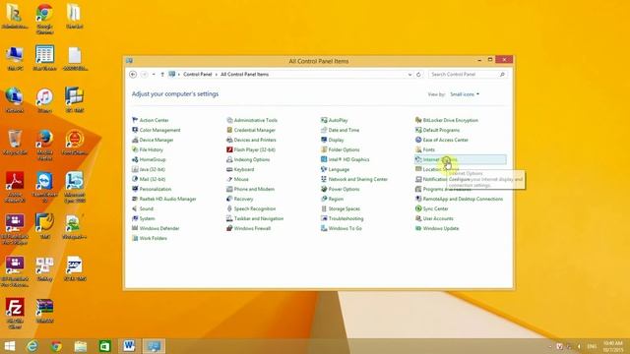Screen dimensions: 630x354
Task: Expand the address bar history dropdown
Action: pos(409,75)
